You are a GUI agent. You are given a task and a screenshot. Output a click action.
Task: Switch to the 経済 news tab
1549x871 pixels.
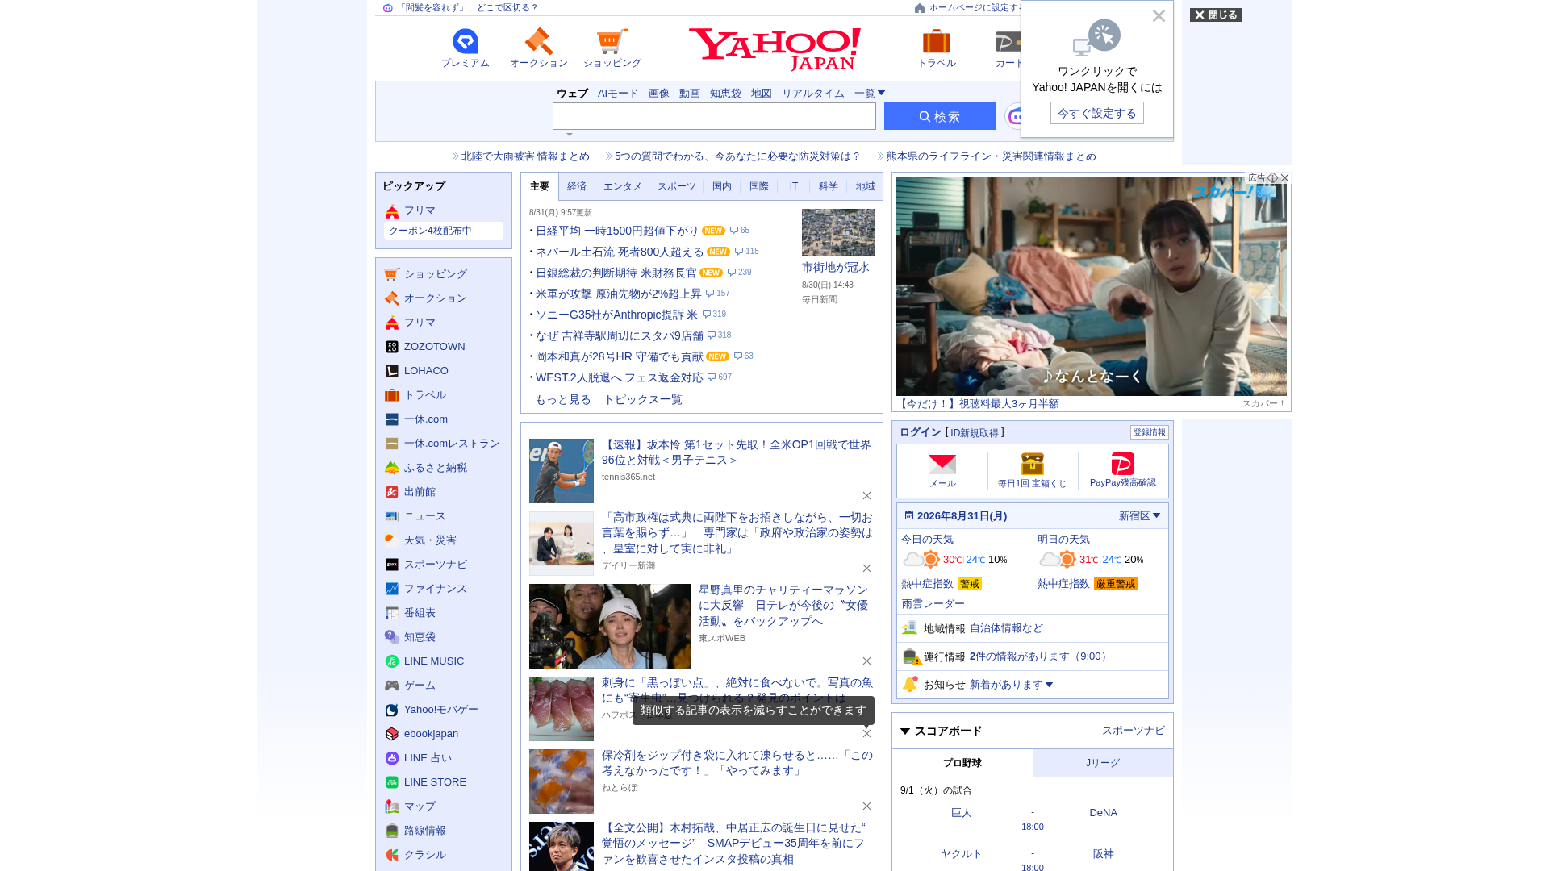(x=577, y=186)
